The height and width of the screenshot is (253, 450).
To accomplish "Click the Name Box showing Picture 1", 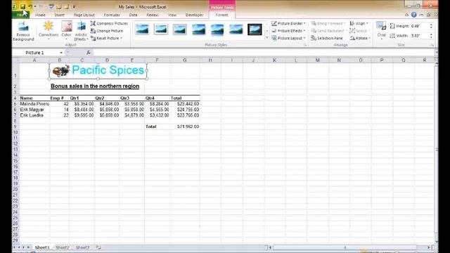I will click(34, 53).
